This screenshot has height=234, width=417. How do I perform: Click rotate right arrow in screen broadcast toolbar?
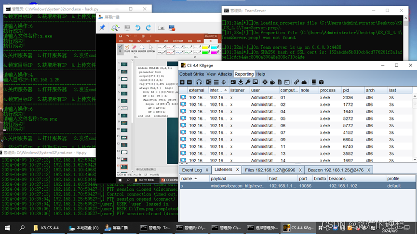click(x=148, y=27)
